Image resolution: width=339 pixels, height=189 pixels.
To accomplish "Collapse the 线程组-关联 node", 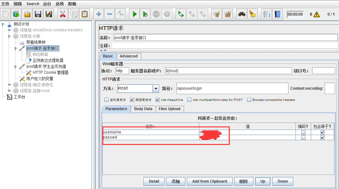I will pyautogui.click(x=9, y=36).
